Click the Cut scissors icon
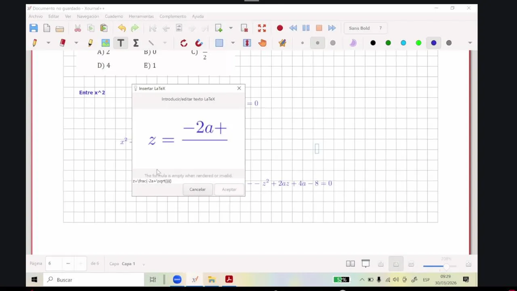517x291 pixels. 78,28
